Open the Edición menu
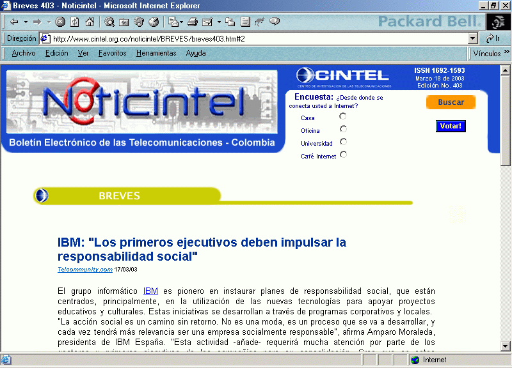This screenshot has width=512, height=368. [x=57, y=53]
